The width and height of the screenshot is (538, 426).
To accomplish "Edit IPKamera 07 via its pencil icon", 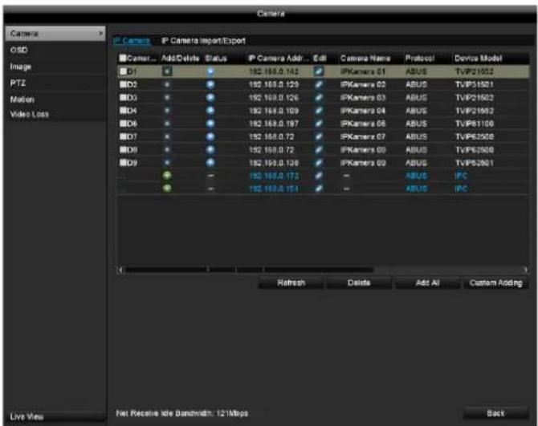I will coord(319,136).
